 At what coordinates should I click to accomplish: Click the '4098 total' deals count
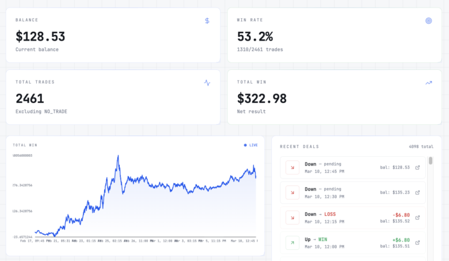(x=421, y=147)
